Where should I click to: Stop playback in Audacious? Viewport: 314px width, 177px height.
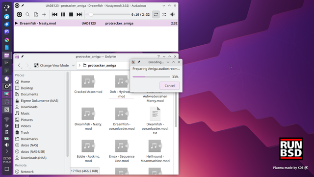coord(71,14)
